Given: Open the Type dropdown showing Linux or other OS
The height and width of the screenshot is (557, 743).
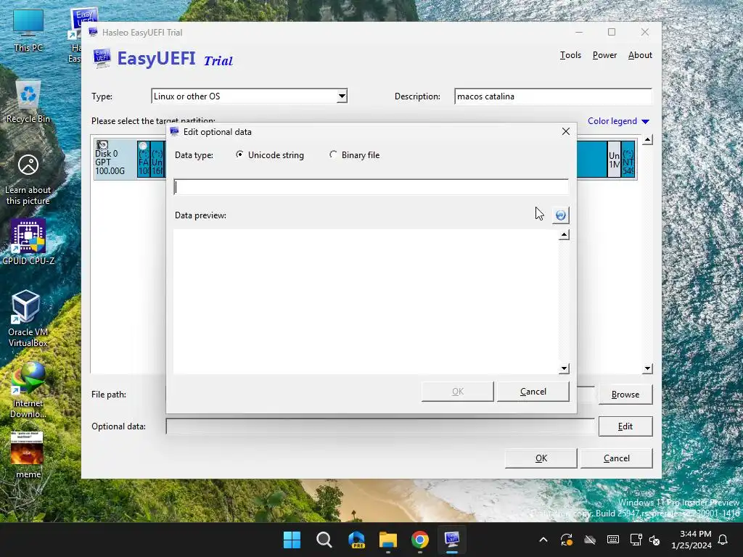Looking at the screenshot, I should tap(250, 96).
